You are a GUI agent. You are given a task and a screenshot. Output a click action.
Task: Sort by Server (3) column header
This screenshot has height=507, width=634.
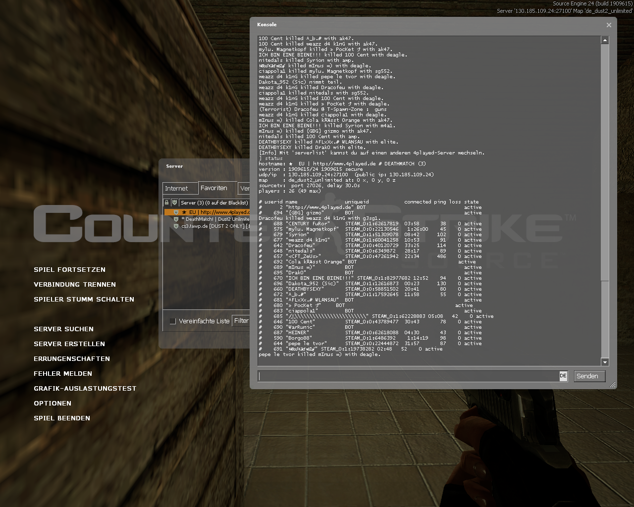pos(214,203)
